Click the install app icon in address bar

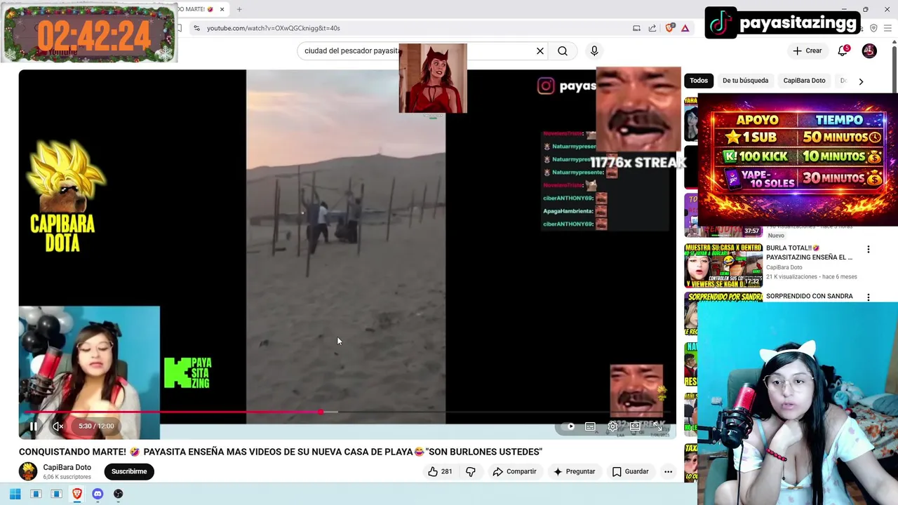coord(636,28)
